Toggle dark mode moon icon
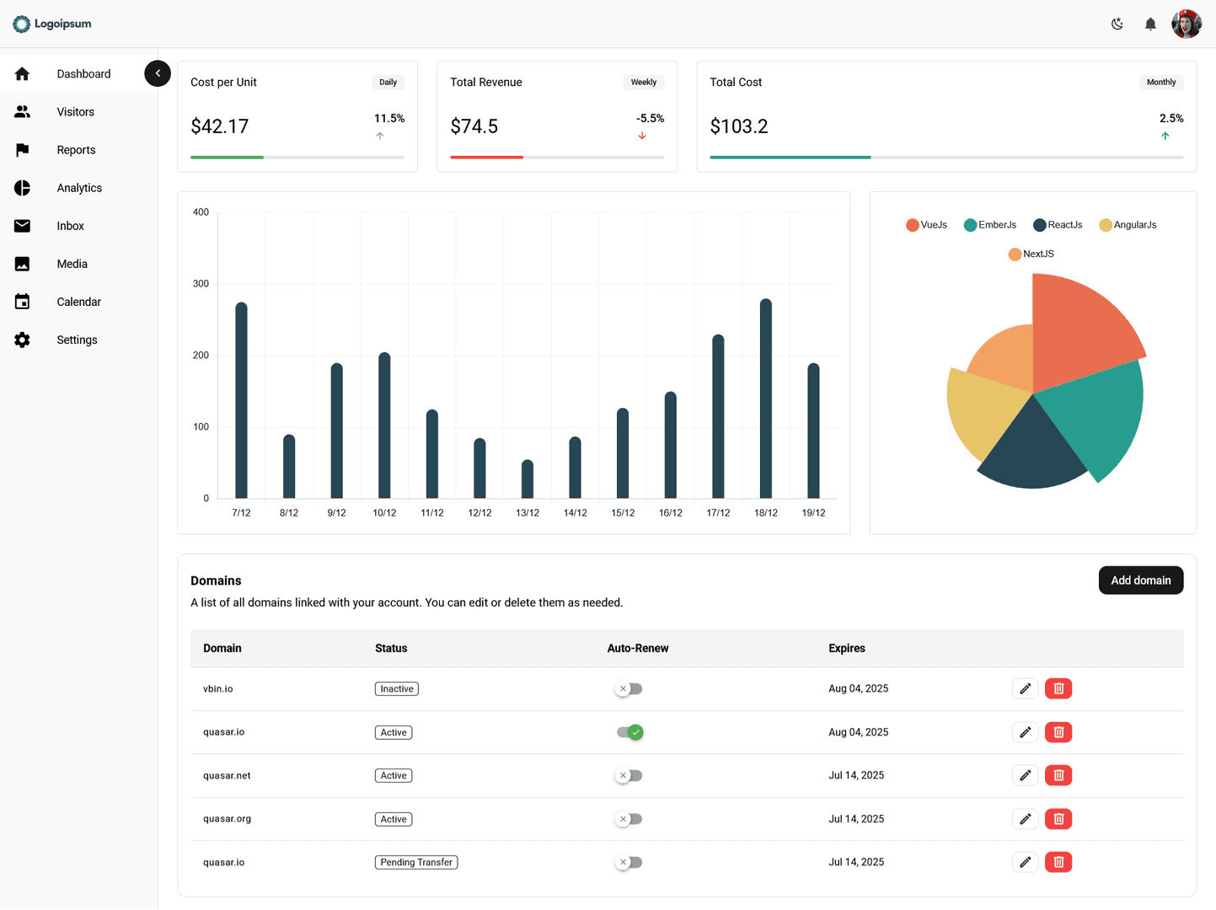Viewport: 1216px width, 910px height. (1117, 24)
